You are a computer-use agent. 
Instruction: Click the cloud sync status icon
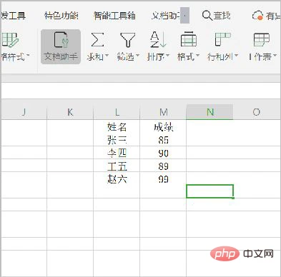click(x=257, y=16)
